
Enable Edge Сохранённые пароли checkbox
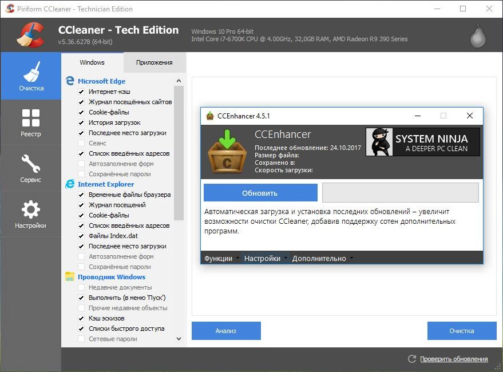click(x=81, y=173)
